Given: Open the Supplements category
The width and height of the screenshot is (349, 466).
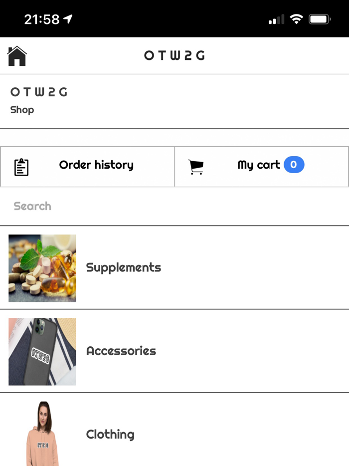Looking at the screenshot, I should (x=124, y=267).
